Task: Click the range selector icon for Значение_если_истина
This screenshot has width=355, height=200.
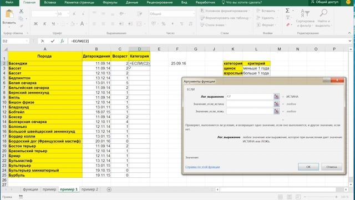Action: point(276,104)
